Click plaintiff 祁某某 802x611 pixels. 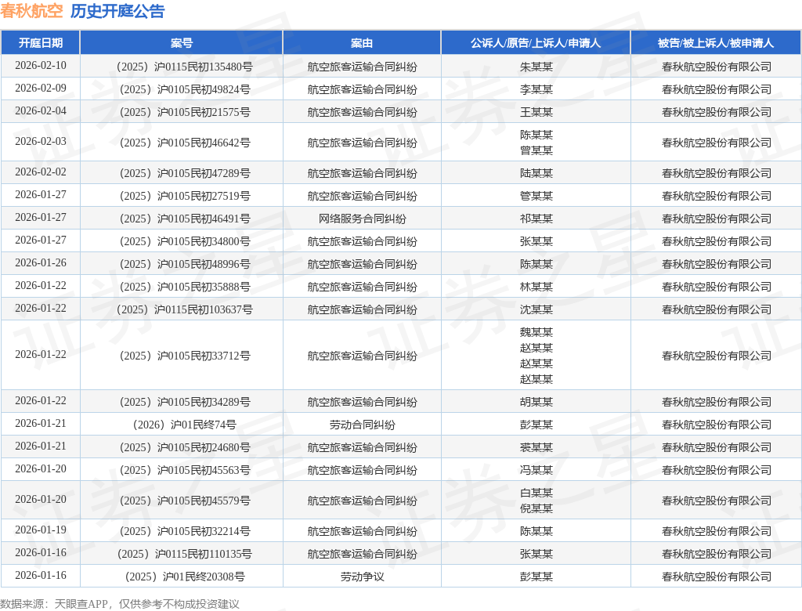click(x=536, y=219)
